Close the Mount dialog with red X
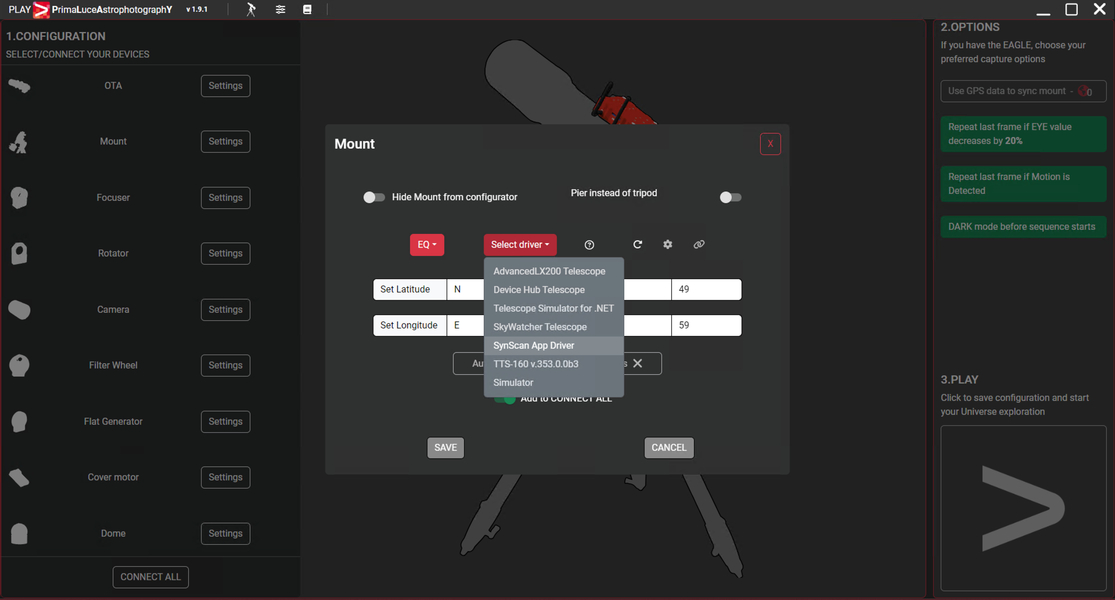This screenshot has height=600, width=1115. [x=771, y=144]
